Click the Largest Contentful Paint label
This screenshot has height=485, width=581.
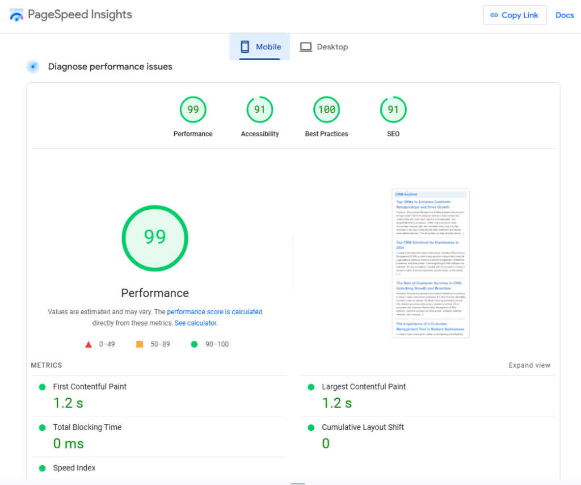click(x=364, y=387)
